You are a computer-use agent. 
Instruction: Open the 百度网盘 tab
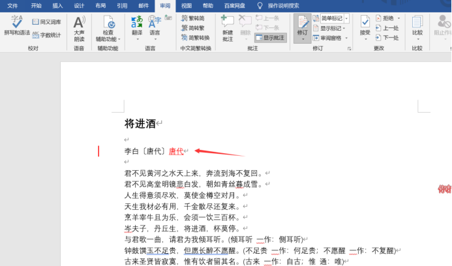click(x=235, y=5)
